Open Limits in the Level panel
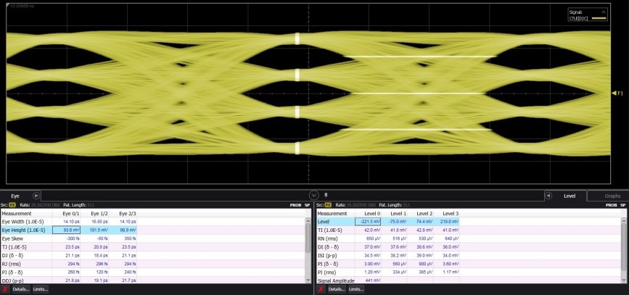Image resolution: width=629 pixels, height=295 pixels. click(x=355, y=288)
